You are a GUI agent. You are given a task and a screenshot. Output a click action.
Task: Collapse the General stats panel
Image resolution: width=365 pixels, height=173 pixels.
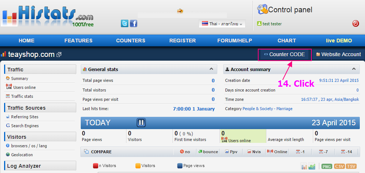(x=211, y=69)
